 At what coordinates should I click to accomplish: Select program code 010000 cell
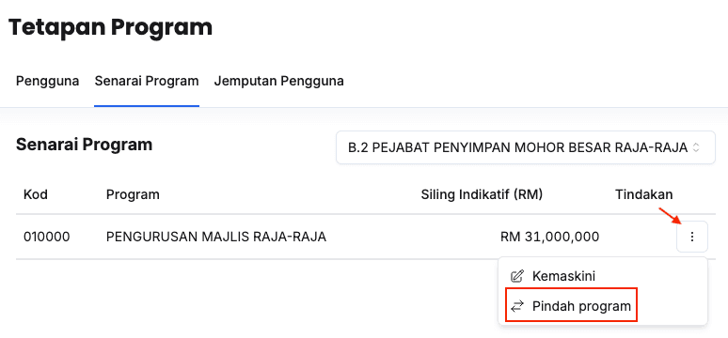point(46,237)
